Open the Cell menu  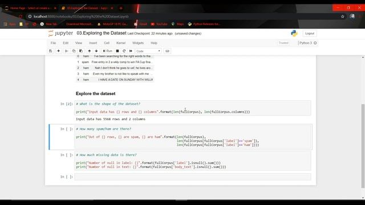[107, 43]
